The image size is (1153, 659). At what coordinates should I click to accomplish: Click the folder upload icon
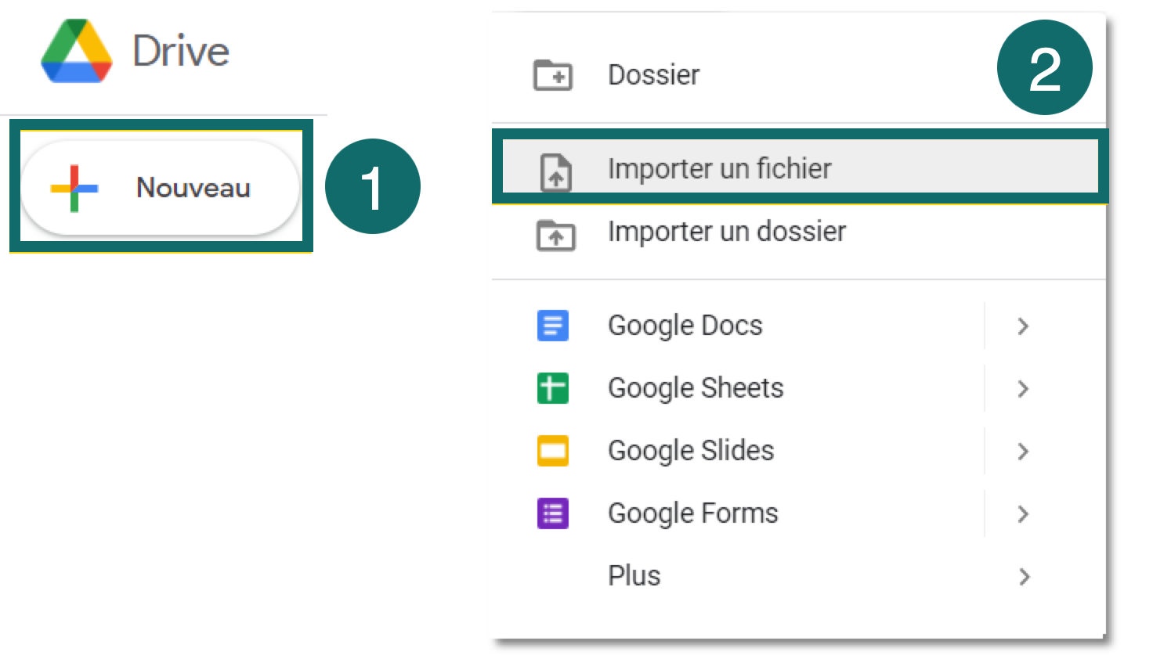(555, 235)
